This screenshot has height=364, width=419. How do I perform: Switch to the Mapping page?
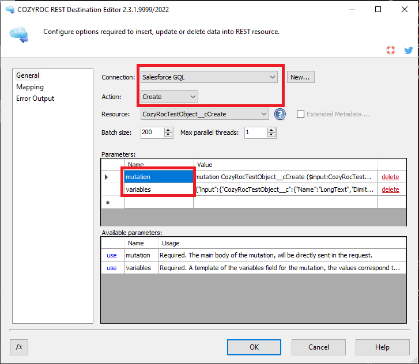coord(30,87)
